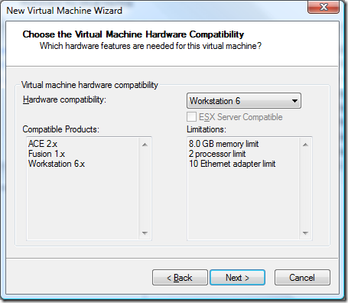This screenshot has width=348, height=303.
Task: Open the Hardware compatibility dropdown showing Workstation 6
Action: click(x=244, y=101)
